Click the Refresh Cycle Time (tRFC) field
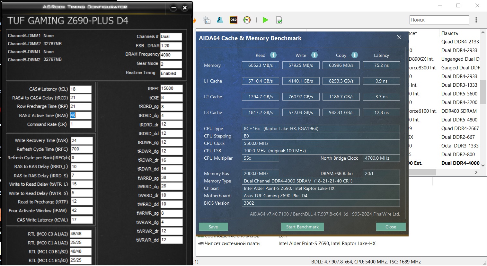 (82, 149)
